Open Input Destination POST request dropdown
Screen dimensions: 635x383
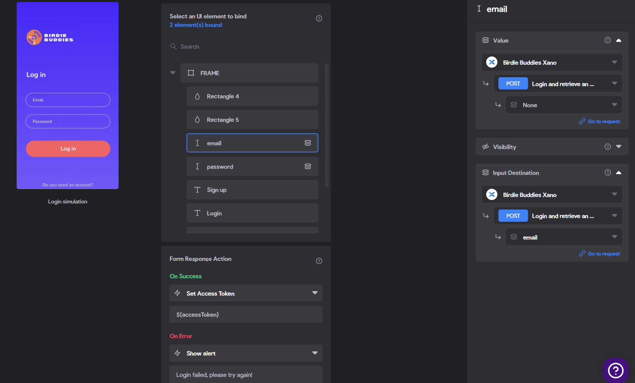pos(558,216)
